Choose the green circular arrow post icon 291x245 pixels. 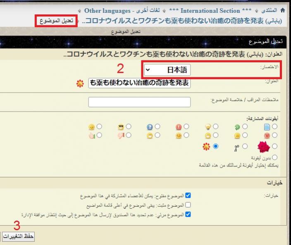coord(237,127)
